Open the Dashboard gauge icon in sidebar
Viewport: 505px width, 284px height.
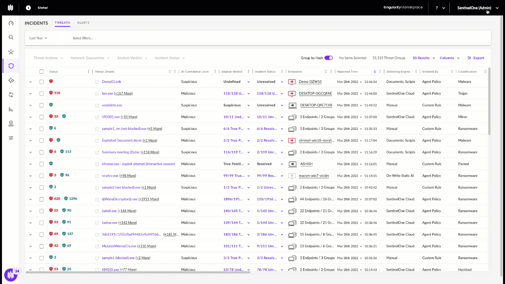click(x=11, y=23)
